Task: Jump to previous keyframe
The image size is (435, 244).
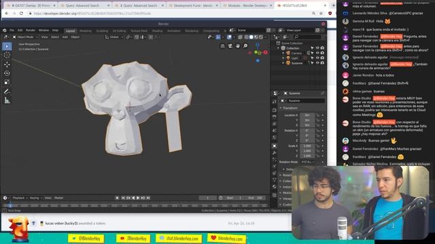Action: (128, 198)
